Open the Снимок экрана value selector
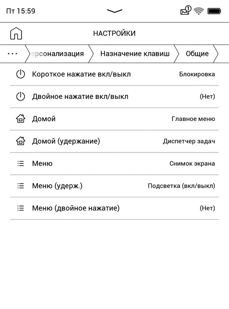Image resolution: width=229 pixels, height=309 pixels. 192,163
